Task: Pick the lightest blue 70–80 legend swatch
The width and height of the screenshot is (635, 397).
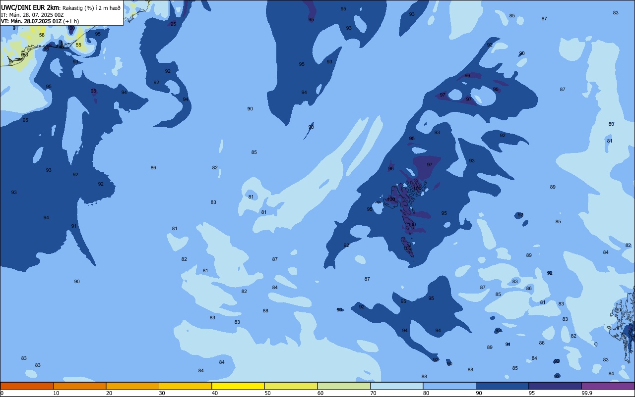Action: pos(396,386)
